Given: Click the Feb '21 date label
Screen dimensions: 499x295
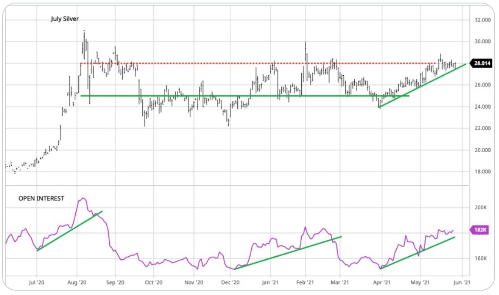Looking at the screenshot, I should (x=305, y=282).
